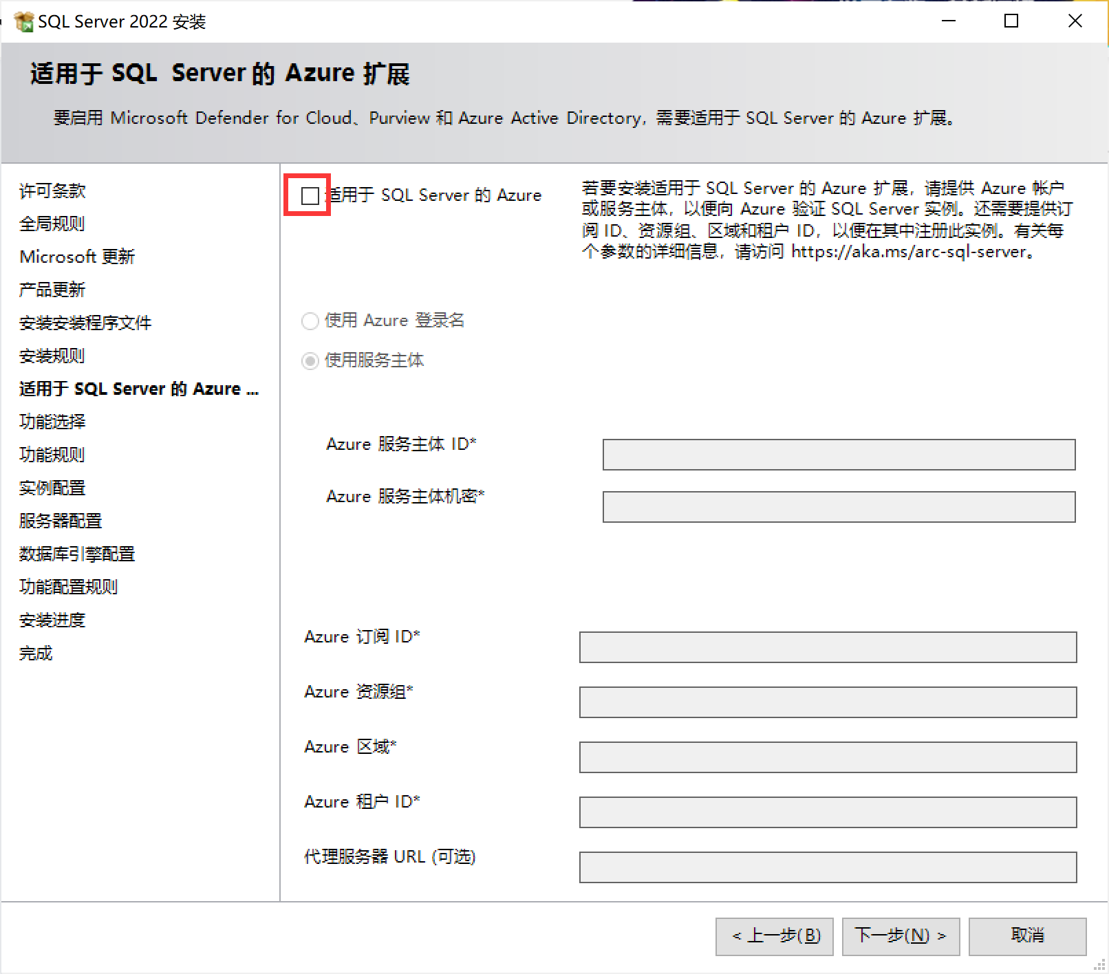Click the Azure tenant ID text box
This screenshot has width=1109, height=974.
827,812
